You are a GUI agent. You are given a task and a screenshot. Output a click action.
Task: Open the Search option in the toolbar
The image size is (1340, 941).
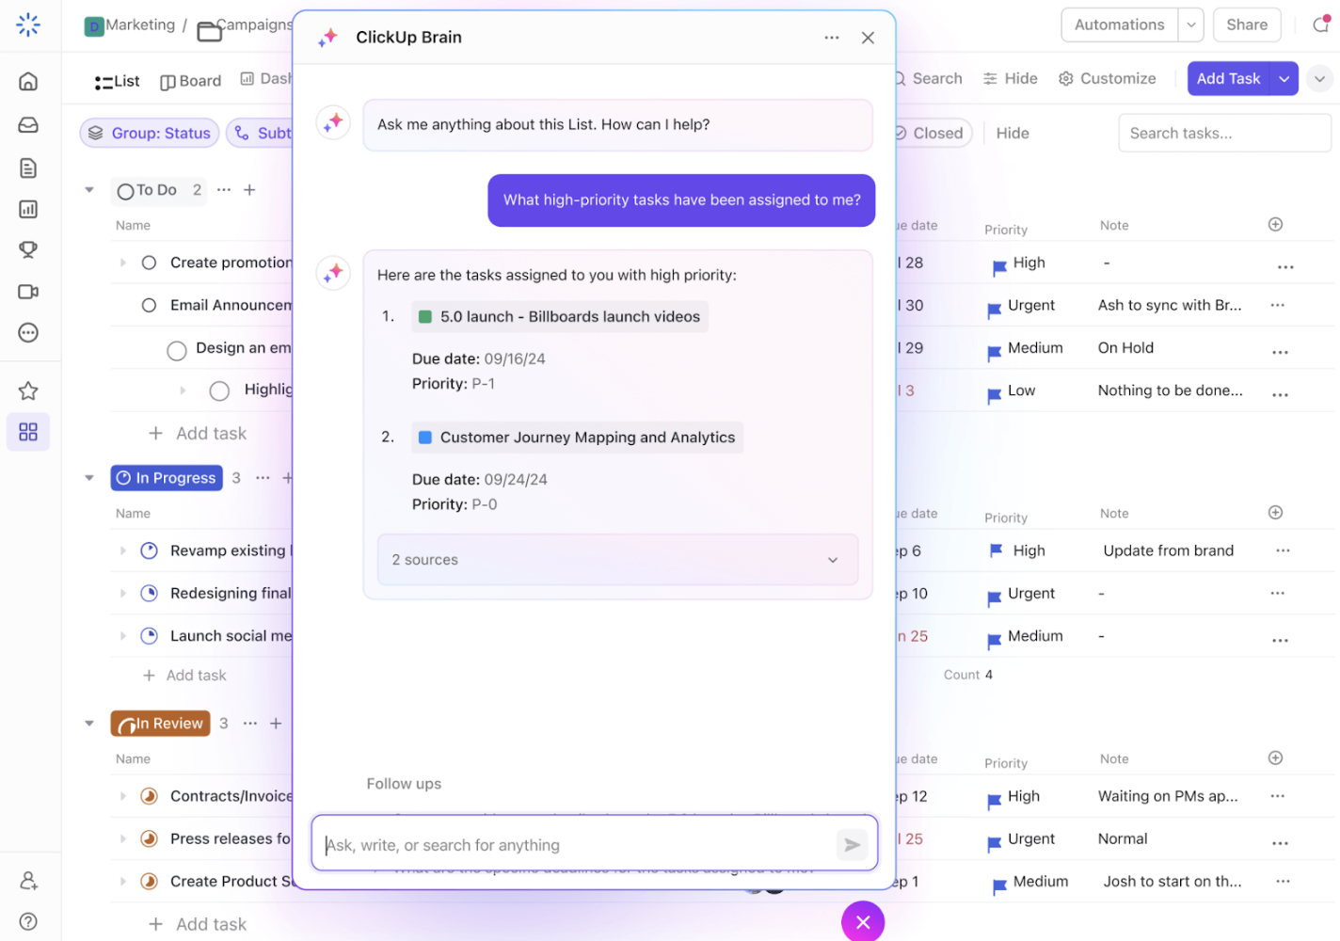tap(927, 79)
